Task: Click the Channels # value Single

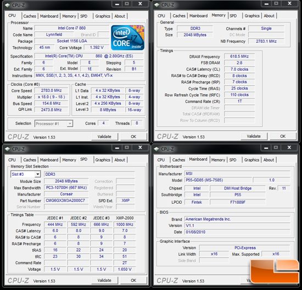Action: click(x=266, y=29)
